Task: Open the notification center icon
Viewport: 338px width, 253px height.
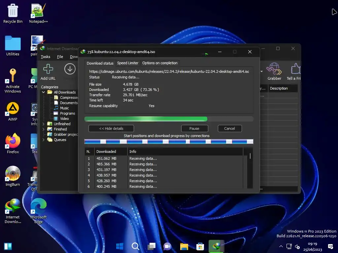Action: [330, 246]
